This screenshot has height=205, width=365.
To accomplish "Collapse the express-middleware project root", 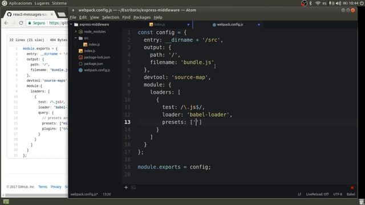I will (x=71, y=24).
